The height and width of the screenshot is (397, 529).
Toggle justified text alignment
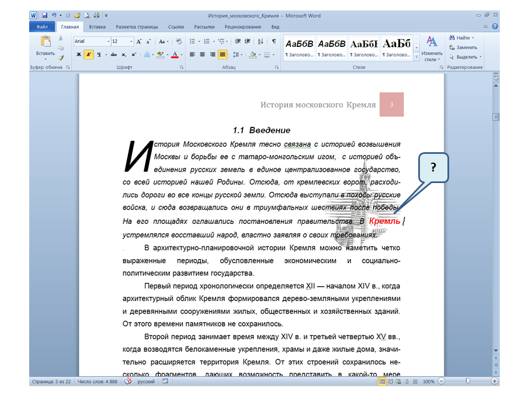click(222, 55)
